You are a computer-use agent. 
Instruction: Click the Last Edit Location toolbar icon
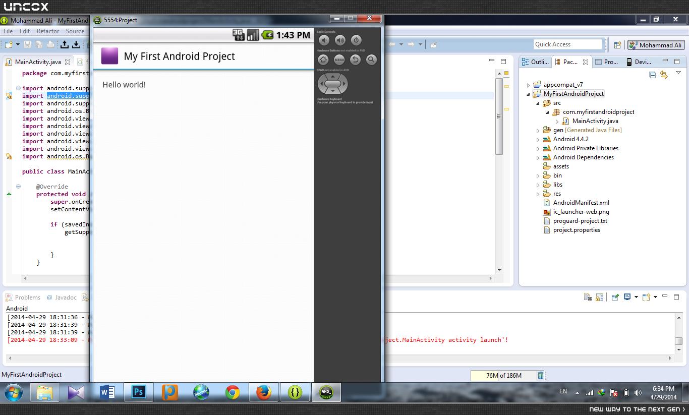pyautogui.click(x=433, y=44)
